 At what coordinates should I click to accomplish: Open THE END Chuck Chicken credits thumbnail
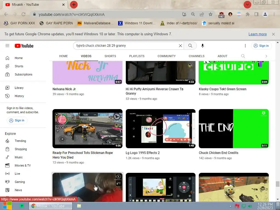click(x=234, y=129)
